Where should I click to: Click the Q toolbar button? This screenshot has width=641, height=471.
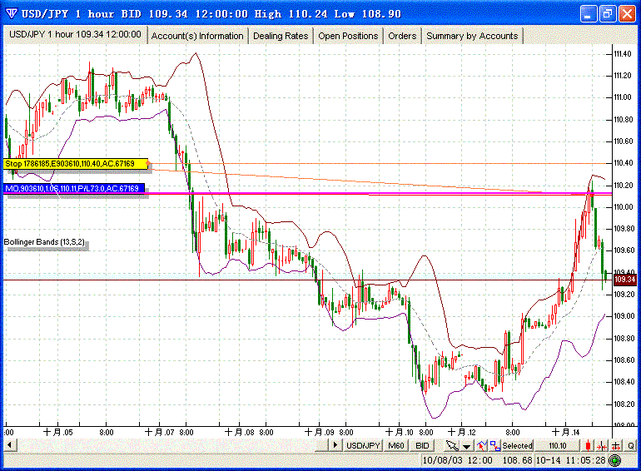click(631, 446)
